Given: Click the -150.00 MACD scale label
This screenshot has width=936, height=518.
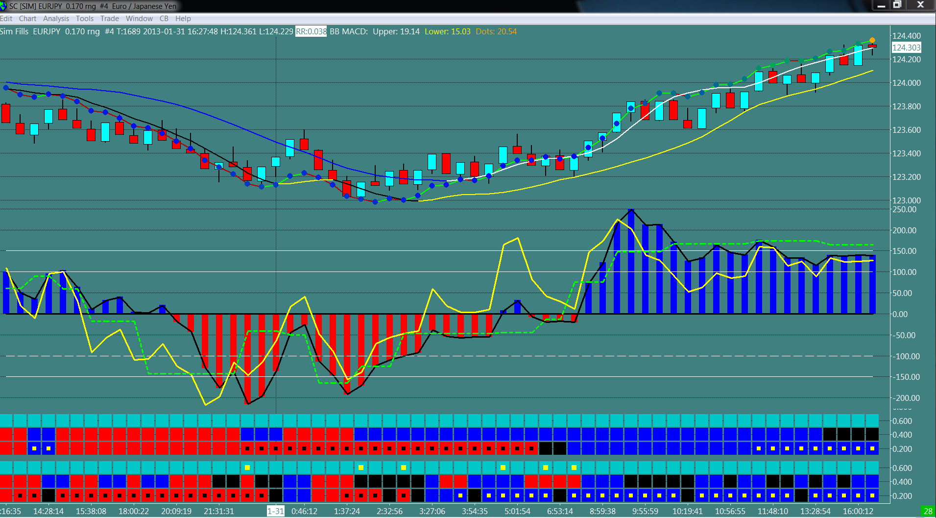Looking at the screenshot, I should 905,377.
